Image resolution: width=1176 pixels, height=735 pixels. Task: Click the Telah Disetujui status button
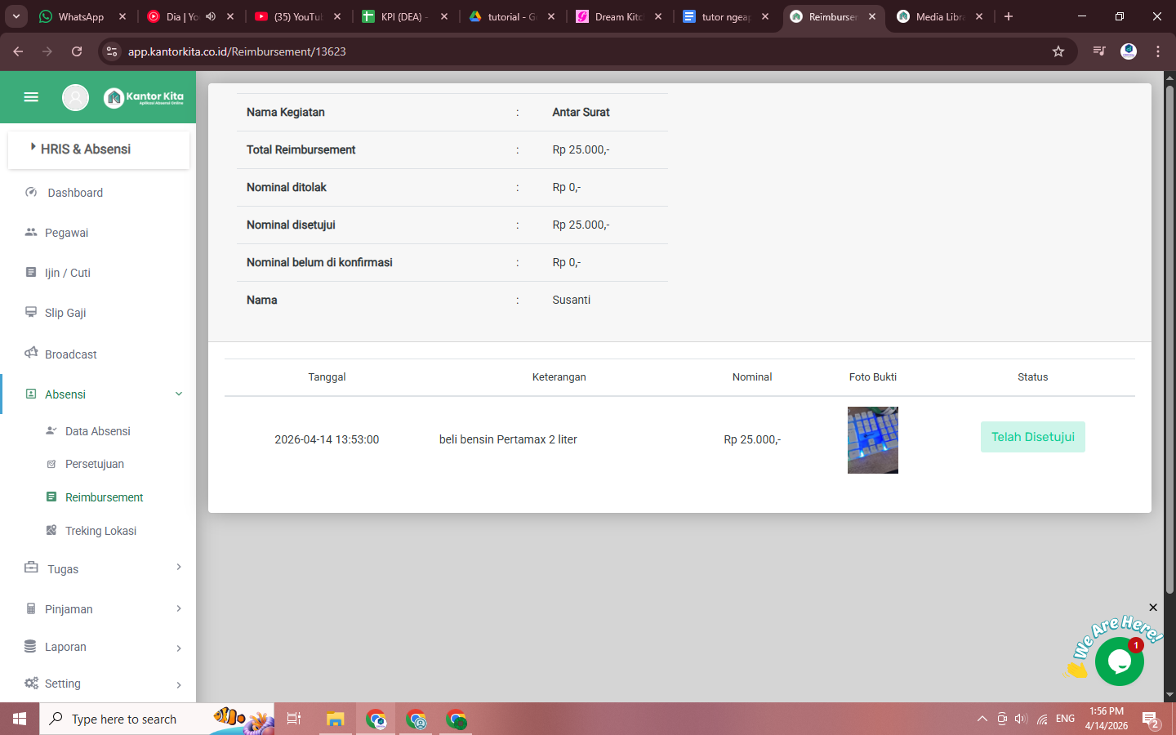(x=1032, y=437)
